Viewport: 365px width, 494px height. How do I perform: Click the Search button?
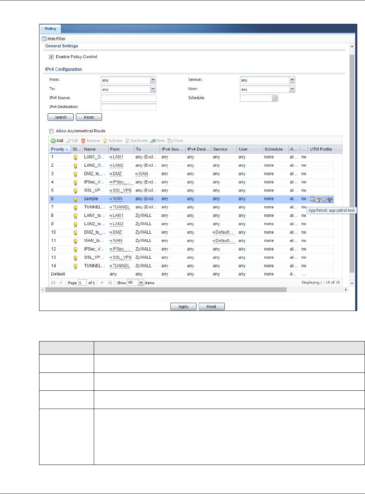(x=61, y=117)
